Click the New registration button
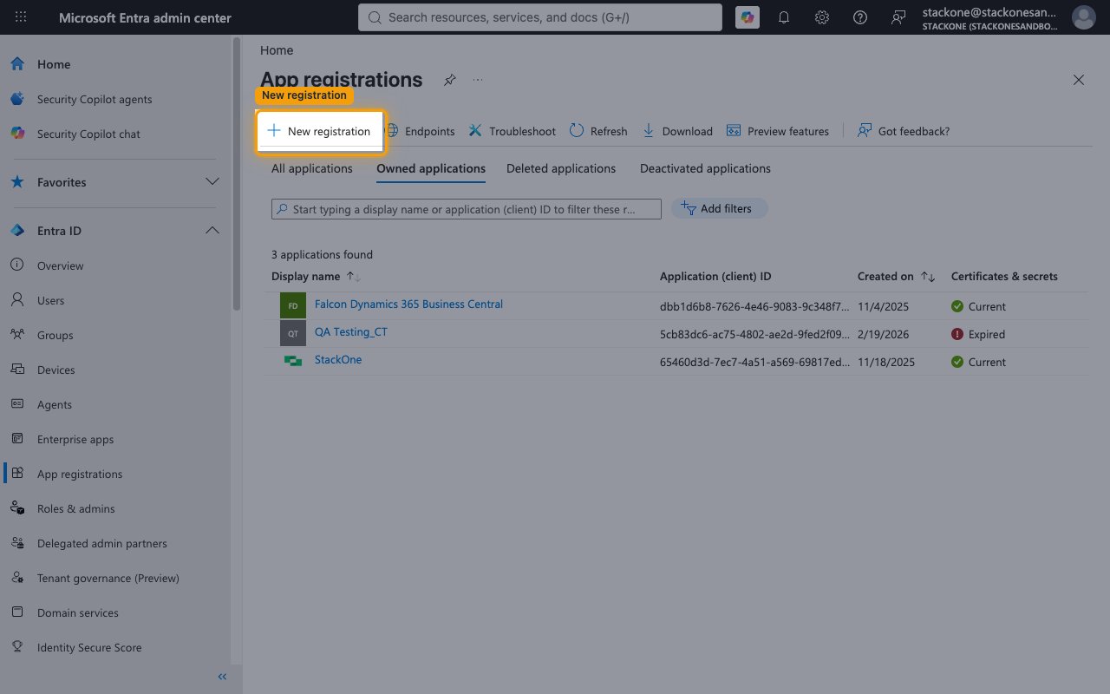 (x=319, y=131)
